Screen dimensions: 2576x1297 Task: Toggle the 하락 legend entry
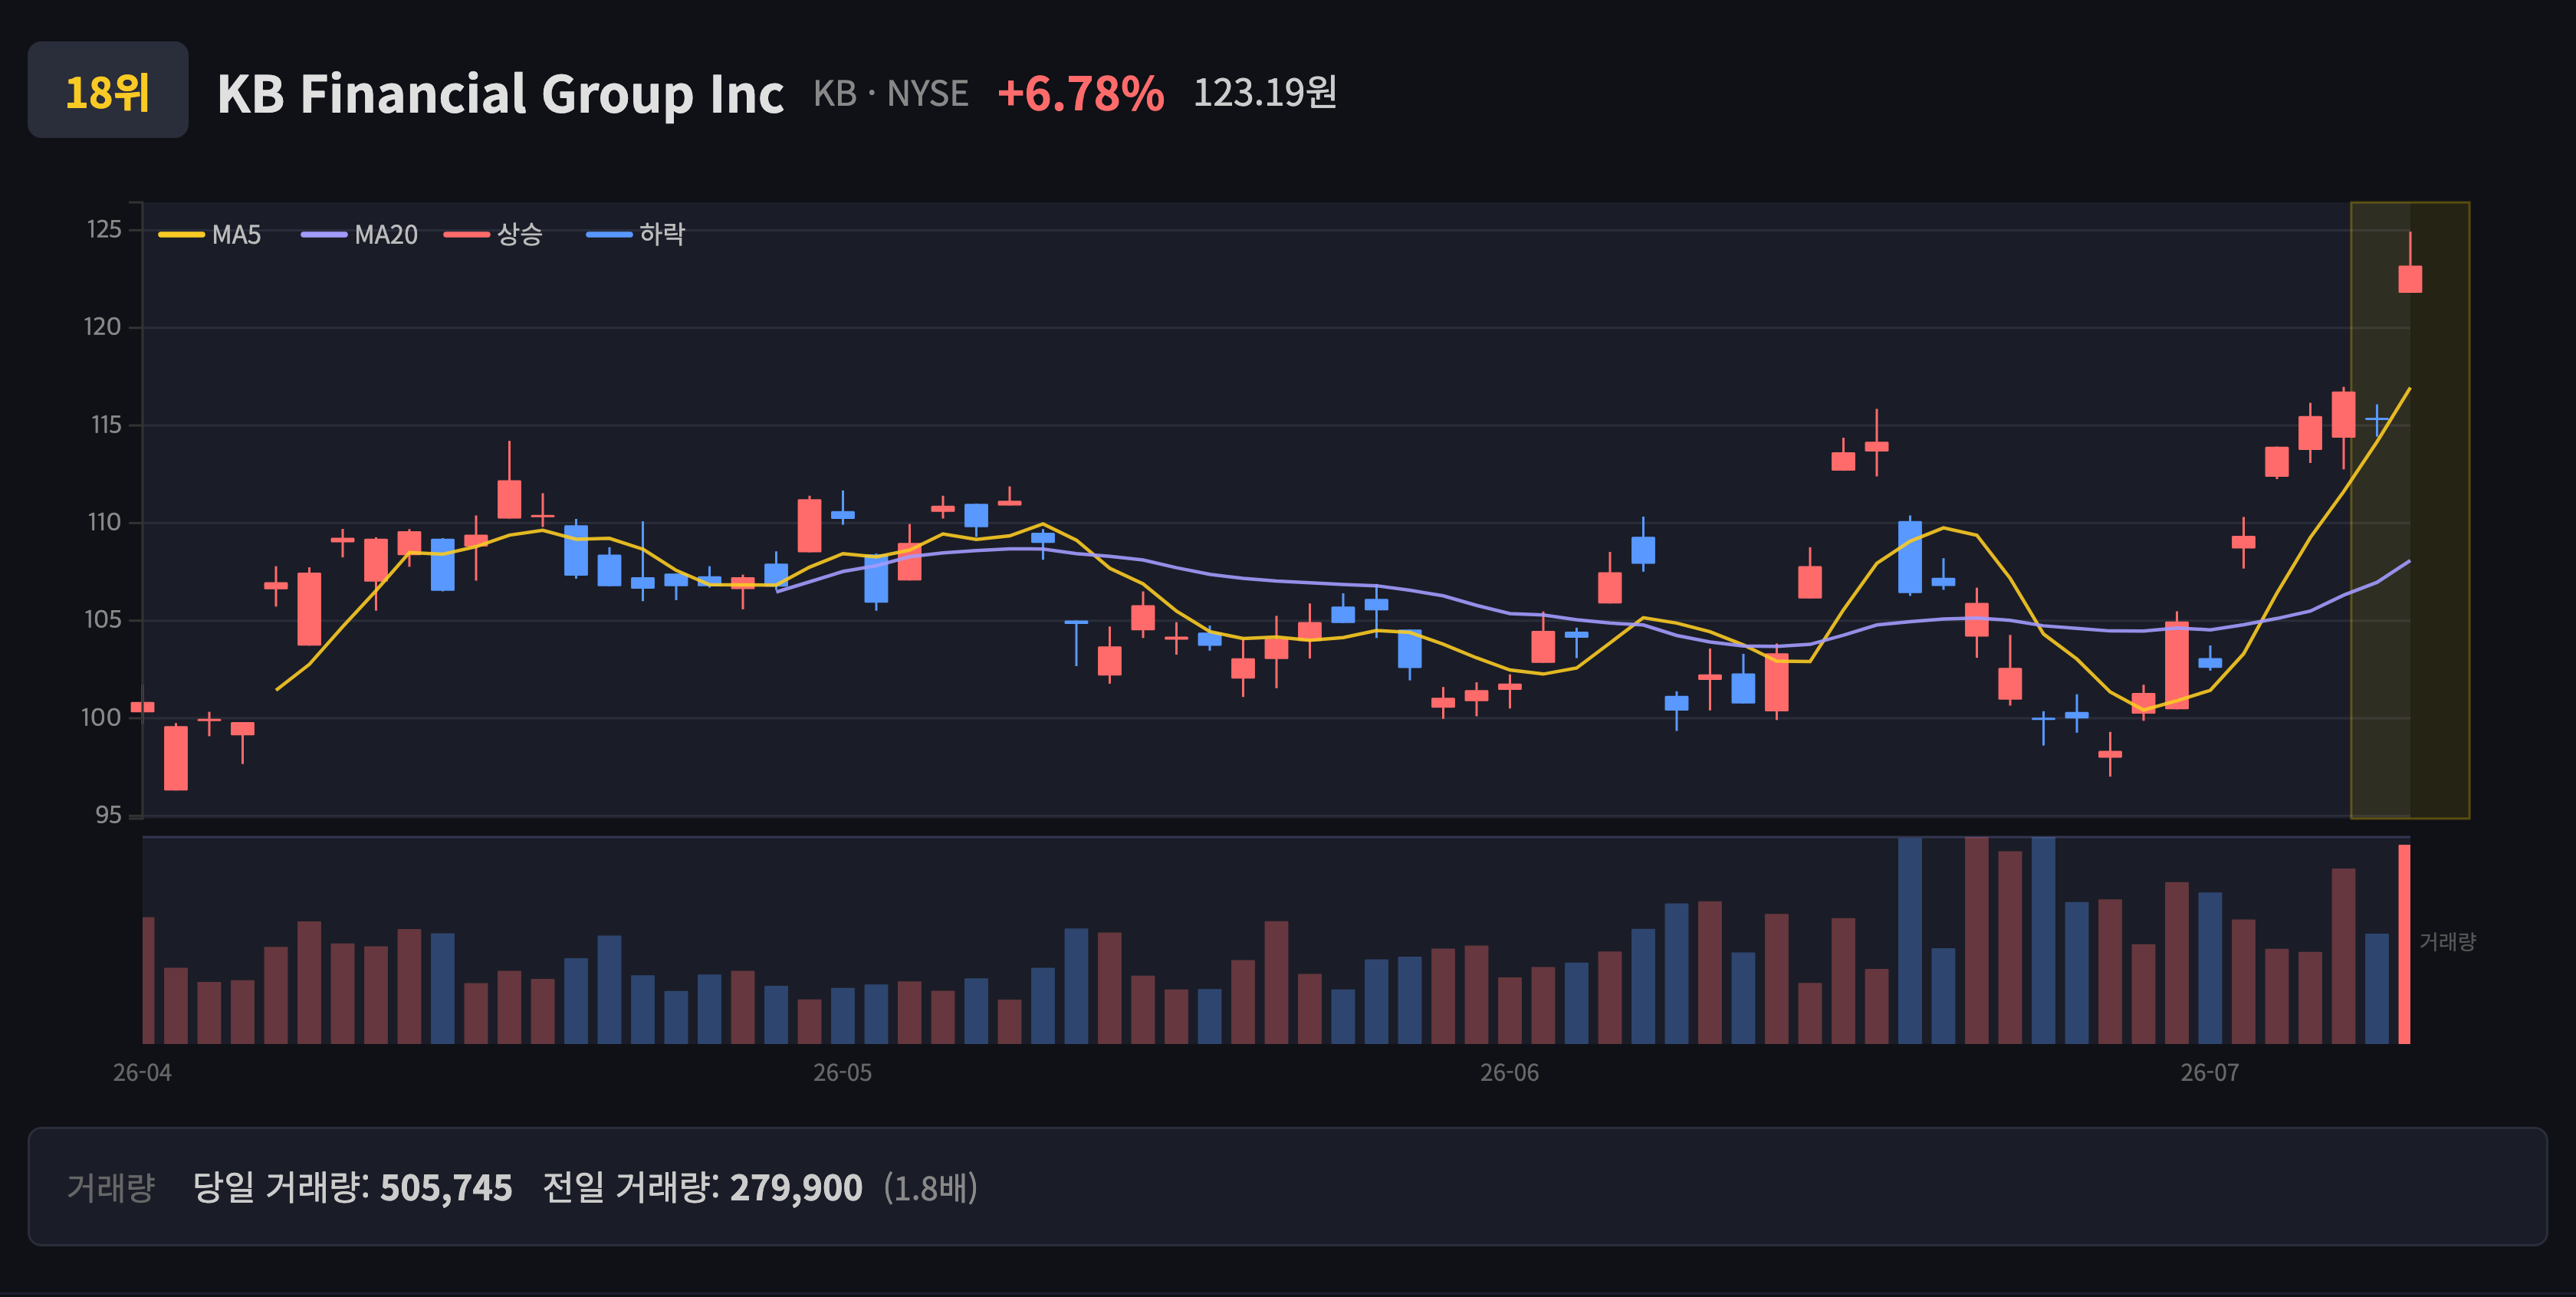click(636, 235)
